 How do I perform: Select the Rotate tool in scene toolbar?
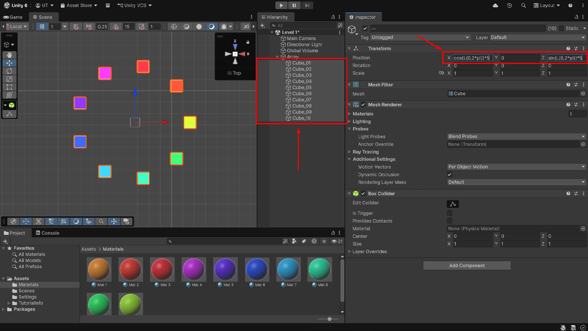click(x=9, y=71)
